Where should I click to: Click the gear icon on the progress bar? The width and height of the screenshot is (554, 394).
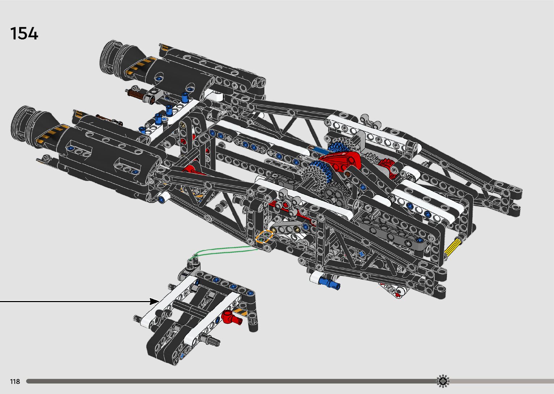click(443, 381)
